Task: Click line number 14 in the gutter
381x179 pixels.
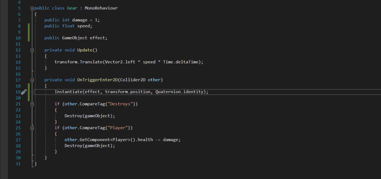Action: tap(18, 62)
